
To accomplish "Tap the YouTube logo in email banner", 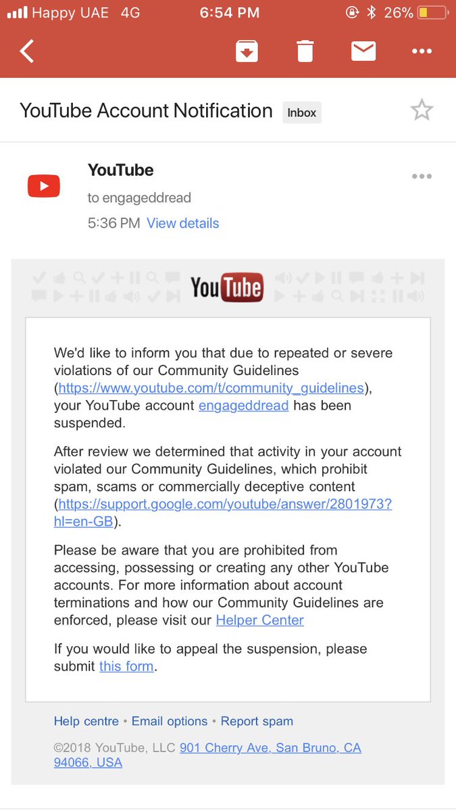I will (227, 288).
